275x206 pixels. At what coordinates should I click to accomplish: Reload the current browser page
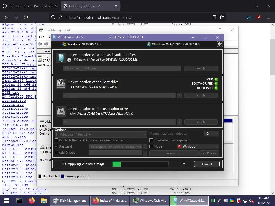tap(26, 17)
